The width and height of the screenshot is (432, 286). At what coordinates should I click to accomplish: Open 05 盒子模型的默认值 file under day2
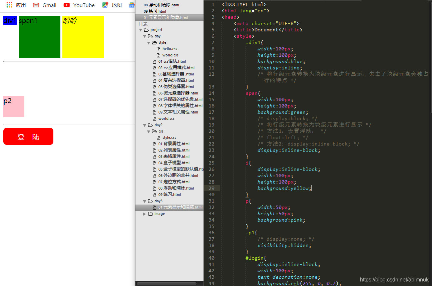[x=181, y=169]
